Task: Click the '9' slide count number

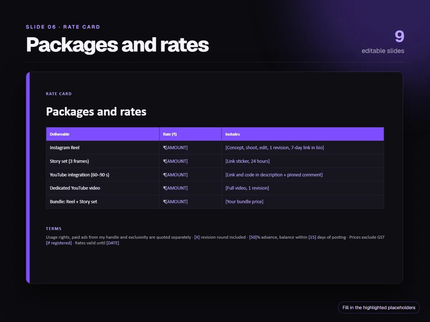Action: pos(400,36)
